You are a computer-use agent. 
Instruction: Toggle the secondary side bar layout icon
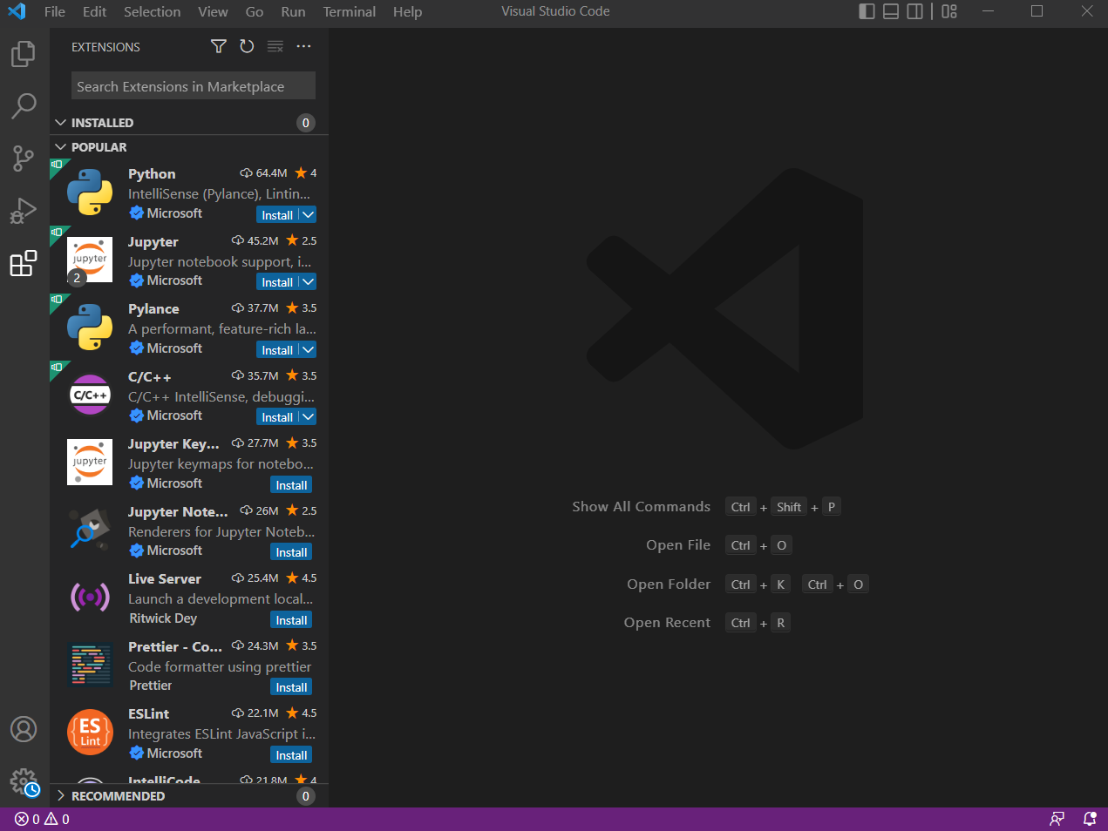(915, 11)
